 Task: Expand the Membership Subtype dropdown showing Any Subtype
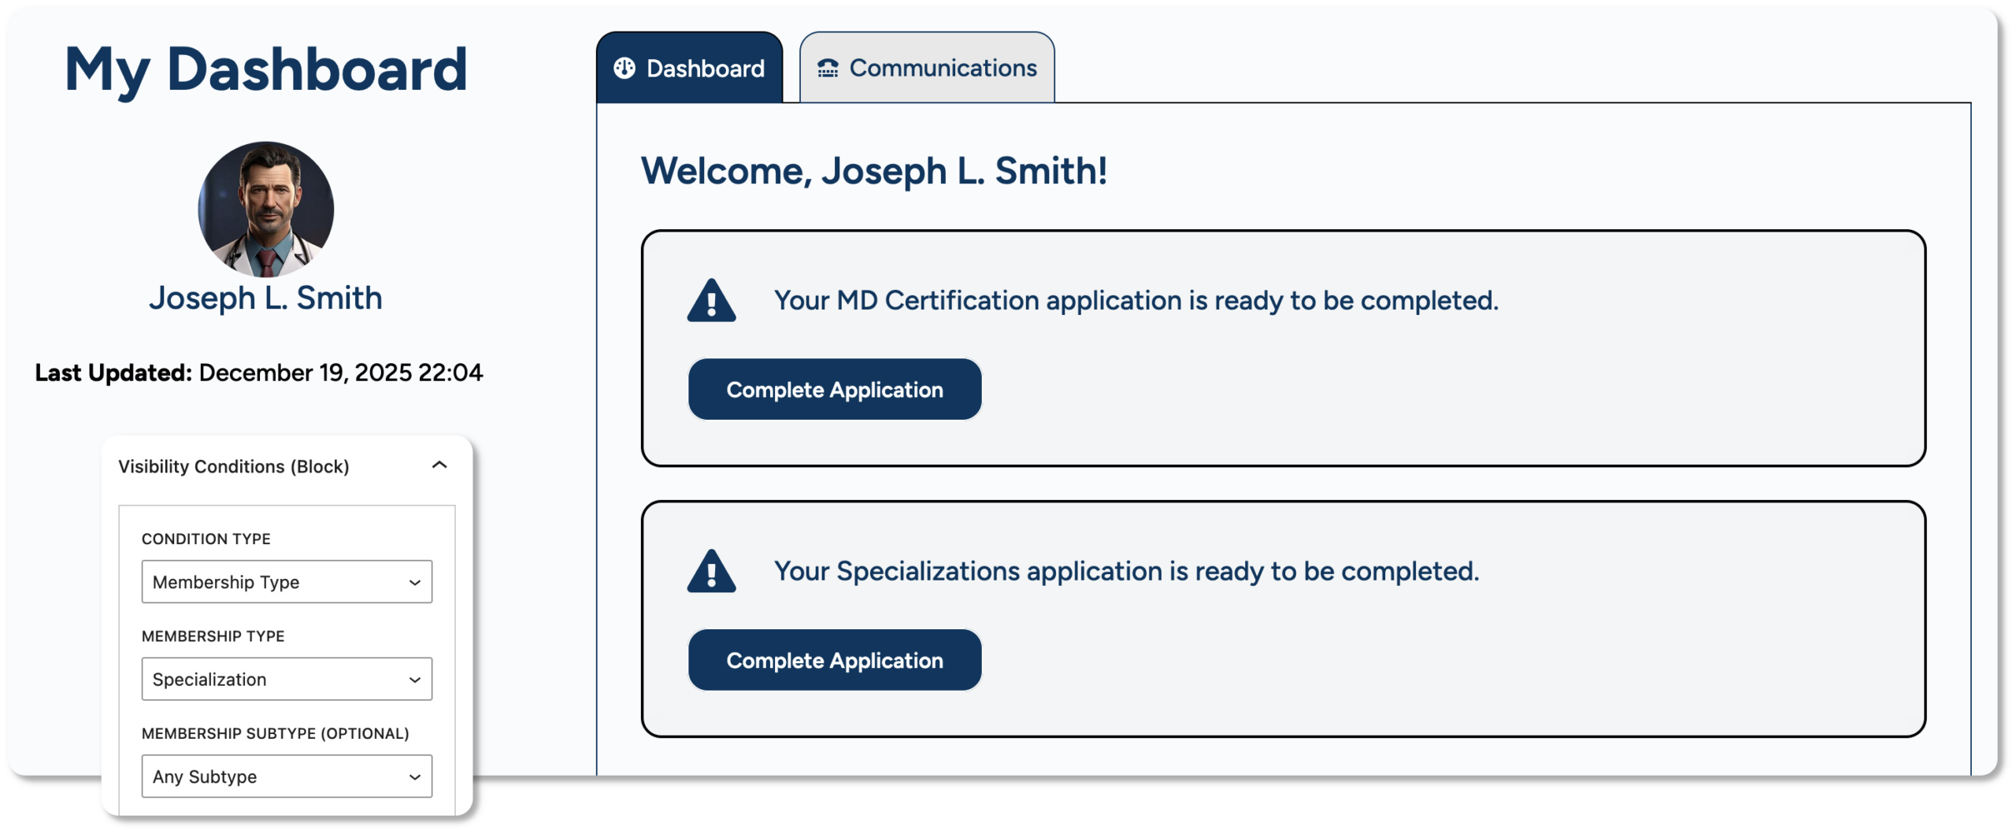287,777
